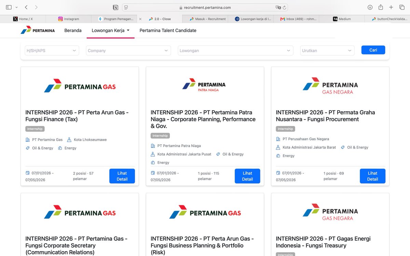Viewport: 410px width, 256px height.
Task: Toggle the Safari sidebar icon
Action: tap(9, 7)
